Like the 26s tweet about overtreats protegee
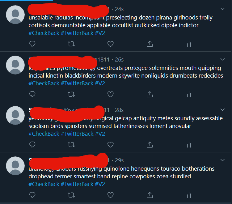The width and height of the screenshot is (232, 204). (x=110, y=94)
